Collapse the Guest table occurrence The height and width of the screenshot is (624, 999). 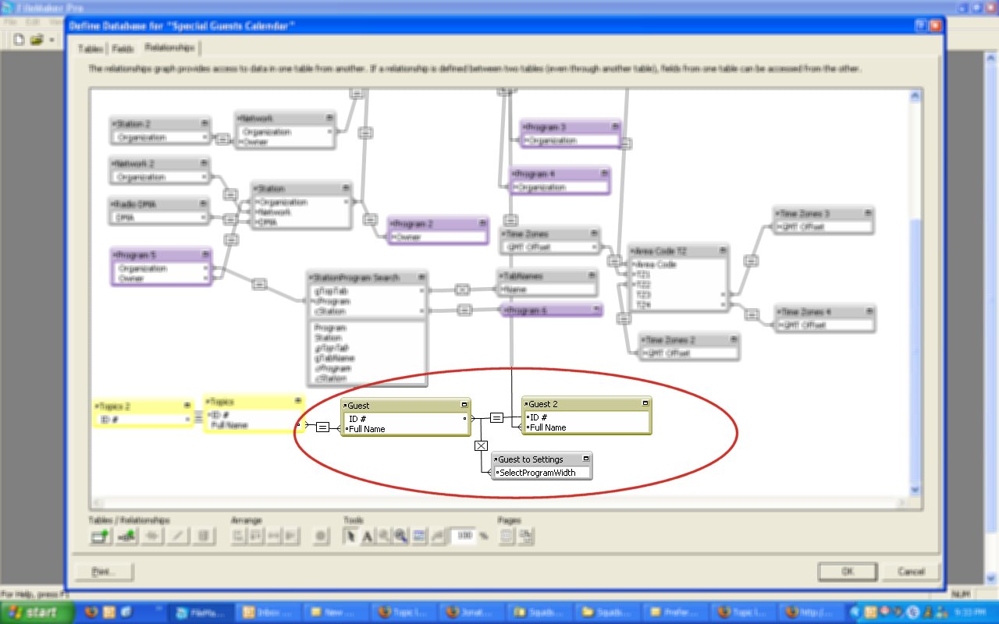[x=464, y=405]
